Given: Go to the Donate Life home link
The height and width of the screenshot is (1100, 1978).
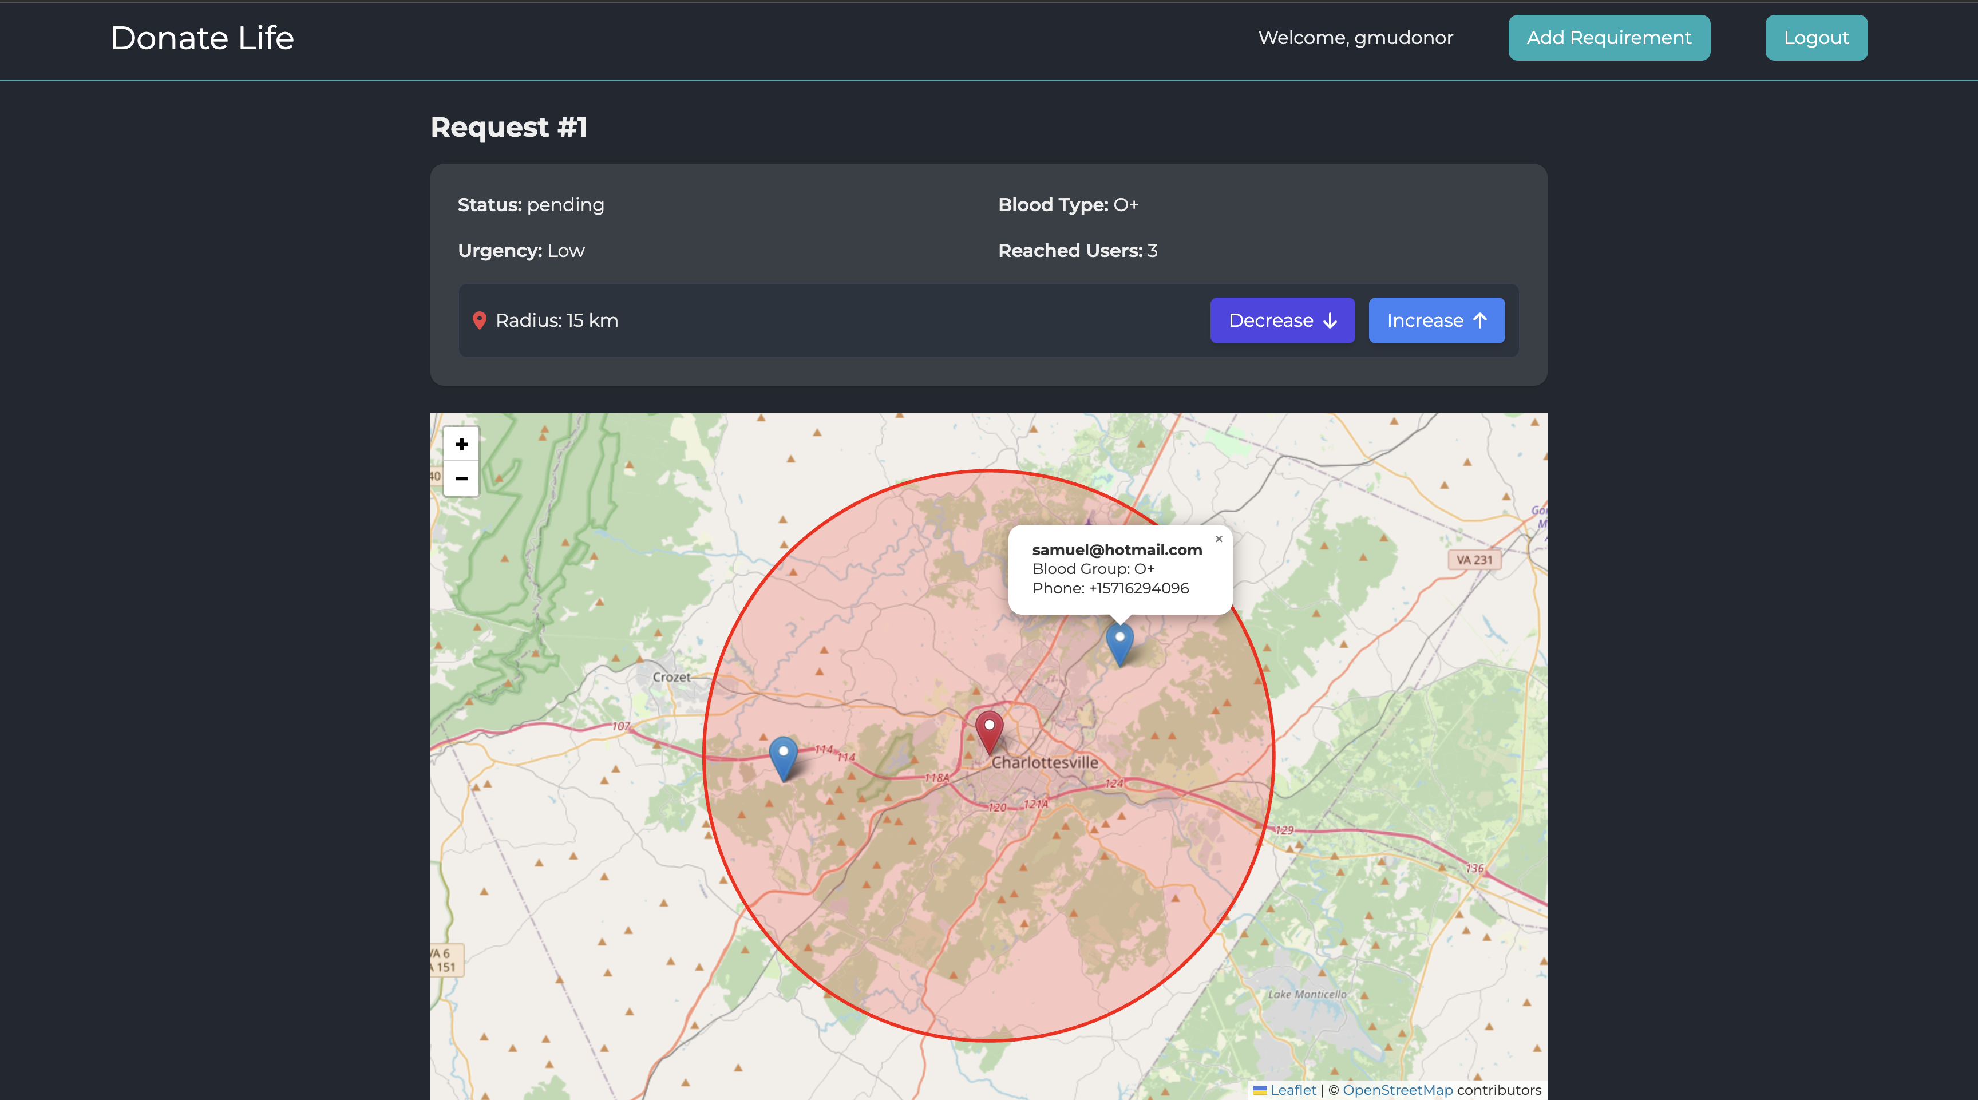Looking at the screenshot, I should coord(202,38).
